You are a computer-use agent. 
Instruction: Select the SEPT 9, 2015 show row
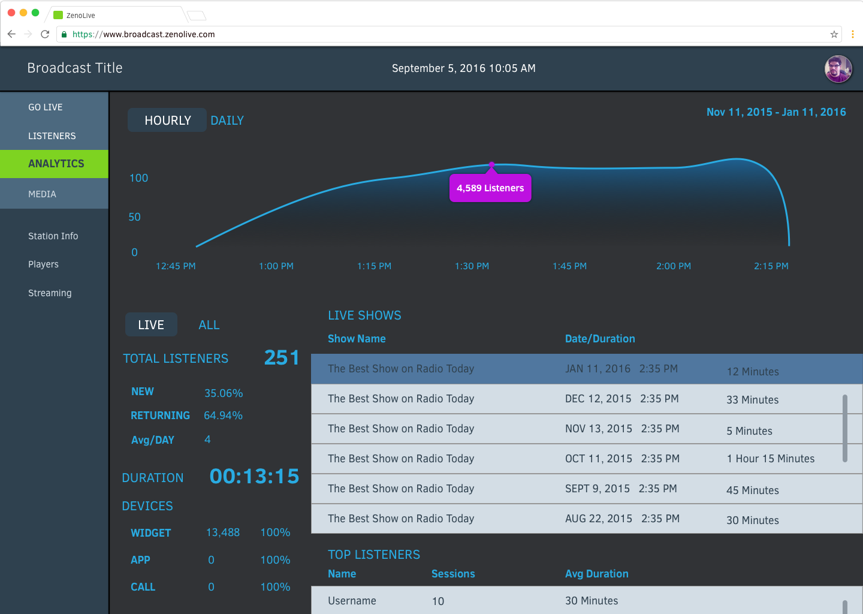coord(587,489)
